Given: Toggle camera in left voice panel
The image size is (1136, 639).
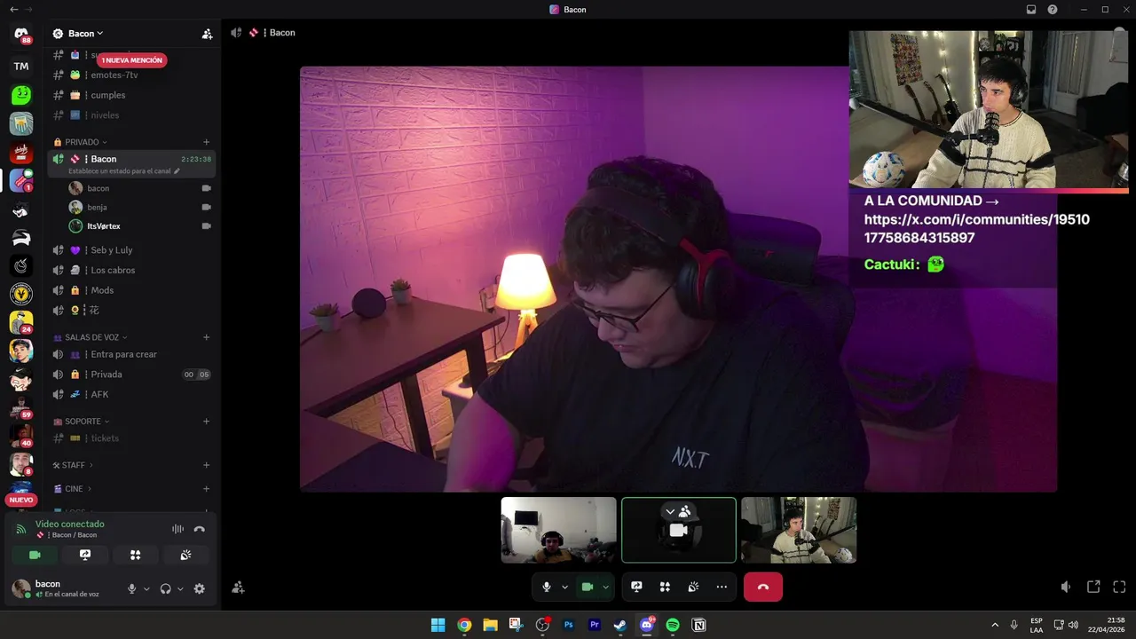Looking at the screenshot, I should (x=35, y=555).
